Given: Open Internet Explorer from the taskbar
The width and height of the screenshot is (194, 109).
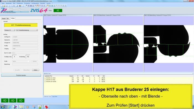Looking at the screenshot, I should pyautogui.click(x=9, y=107).
